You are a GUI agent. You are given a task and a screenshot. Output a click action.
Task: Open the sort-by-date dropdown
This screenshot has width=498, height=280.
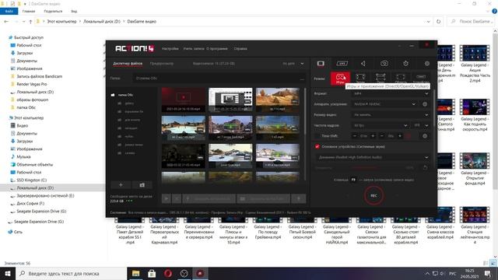pos(293,64)
